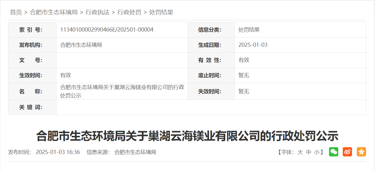
Task: Click the 有效 value in the 有效性 row
Action: coord(244,60)
